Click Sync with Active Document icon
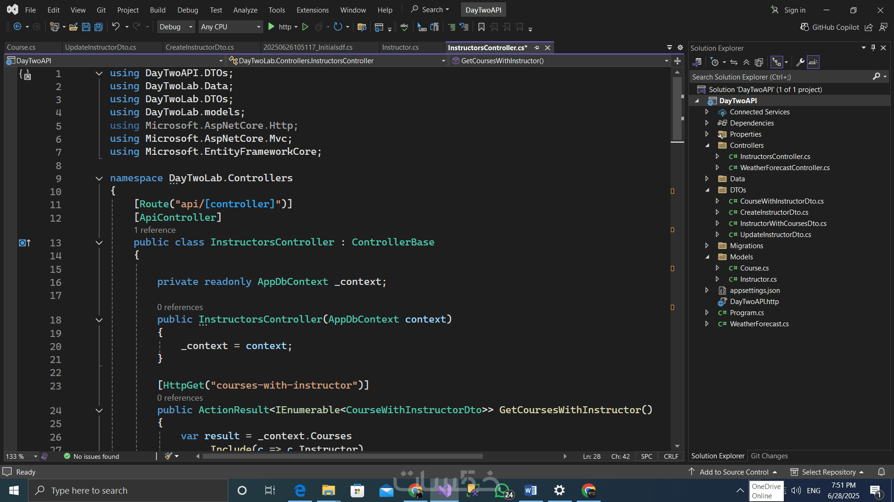Viewport: 894px width, 502px height. click(x=734, y=62)
